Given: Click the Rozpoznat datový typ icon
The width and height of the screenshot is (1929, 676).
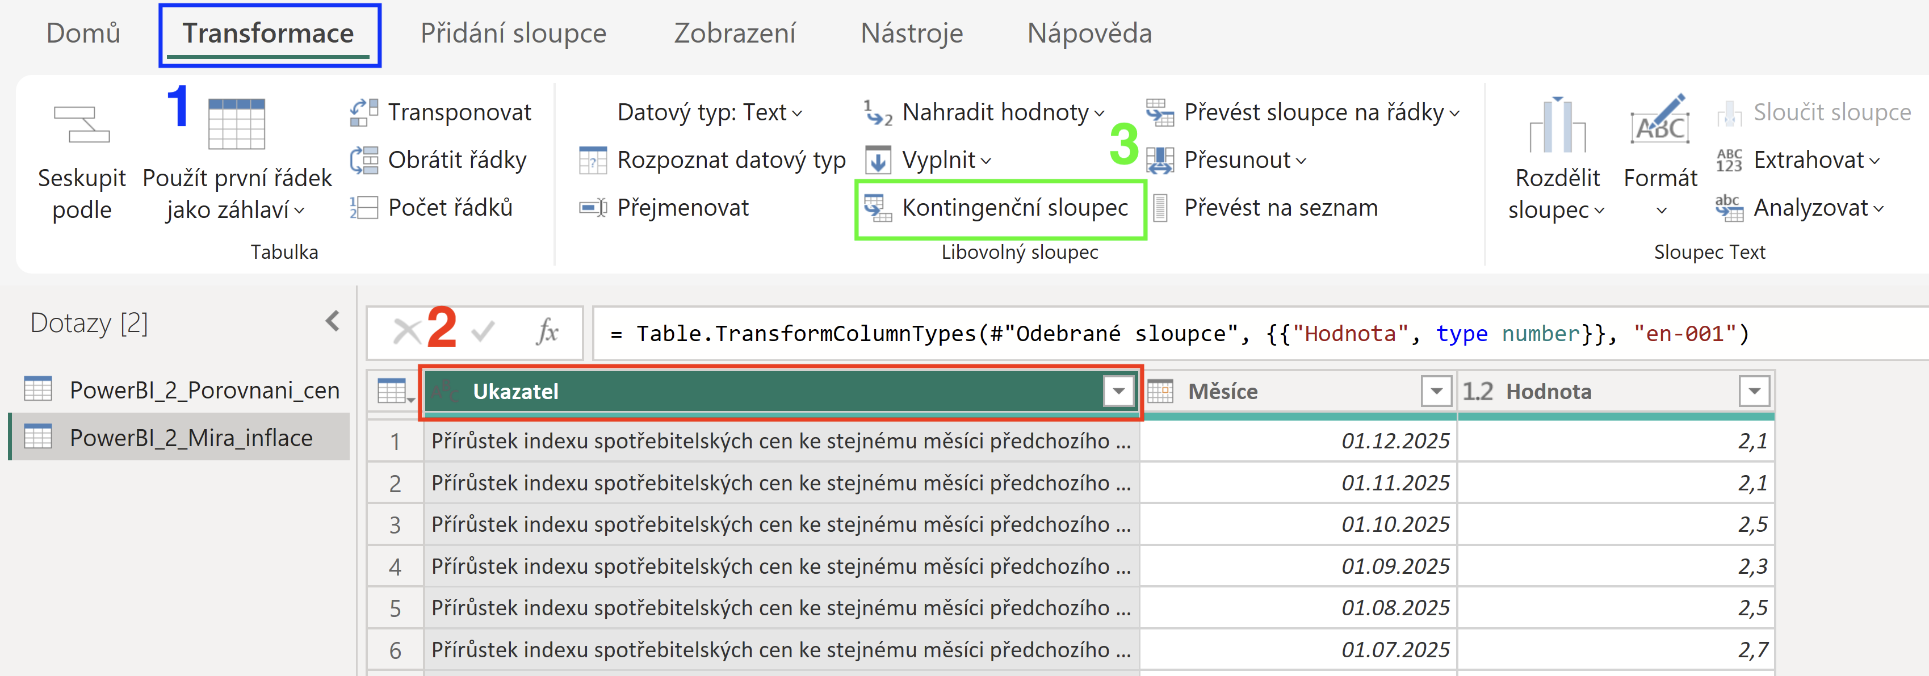Looking at the screenshot, I should coord(593,160).
